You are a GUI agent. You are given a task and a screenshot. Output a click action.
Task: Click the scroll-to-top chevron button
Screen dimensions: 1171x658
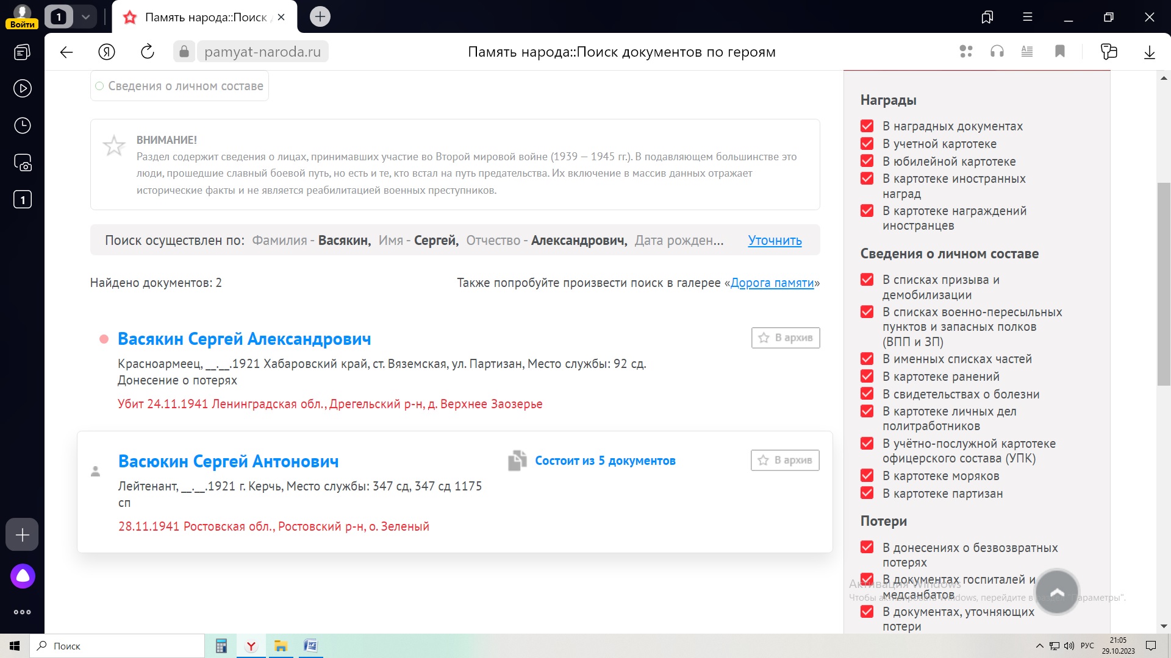(x=1057, y=592)
